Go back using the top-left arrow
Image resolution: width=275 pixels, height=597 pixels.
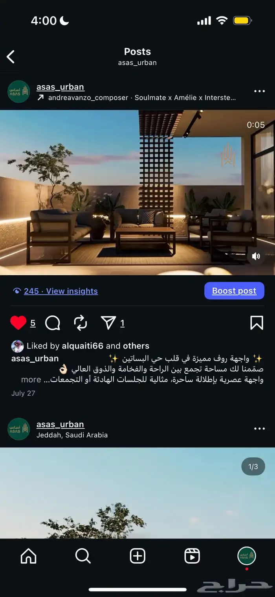(11, 57)
